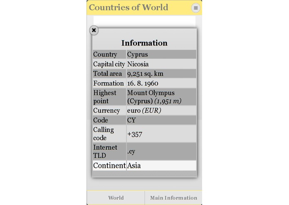Image resolution: width=289 pixels, height=205 pixels.
Task: Click the CY code value
Action: click(x=161, y=120)
